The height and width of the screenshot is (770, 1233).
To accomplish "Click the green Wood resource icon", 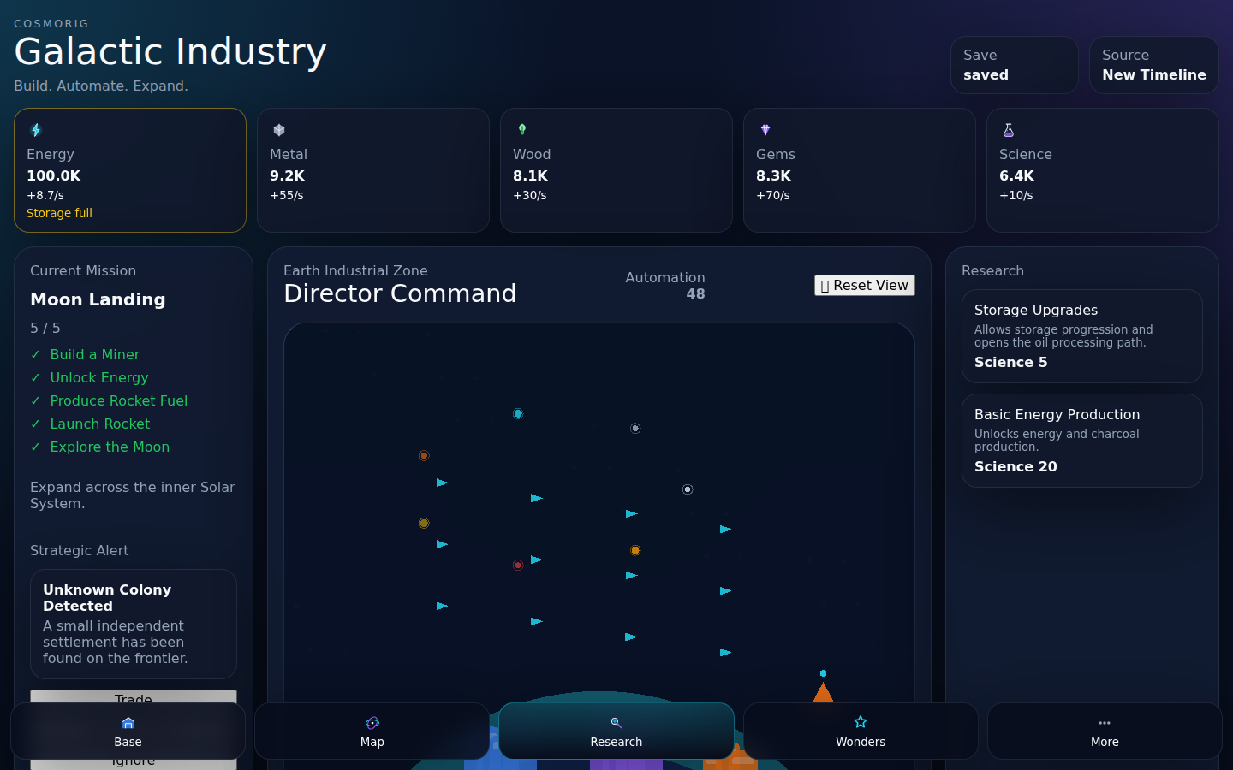I will coord(522,130).
